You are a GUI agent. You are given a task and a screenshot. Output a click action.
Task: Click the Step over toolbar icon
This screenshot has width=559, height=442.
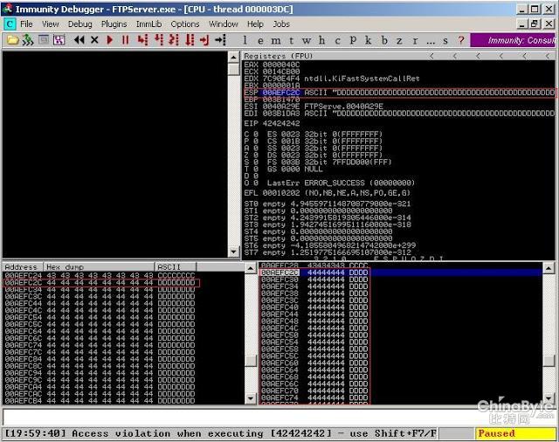click(158, 40)
